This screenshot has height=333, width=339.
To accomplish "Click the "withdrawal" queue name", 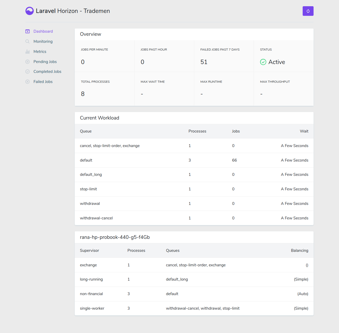I will (x=90, y=204).
